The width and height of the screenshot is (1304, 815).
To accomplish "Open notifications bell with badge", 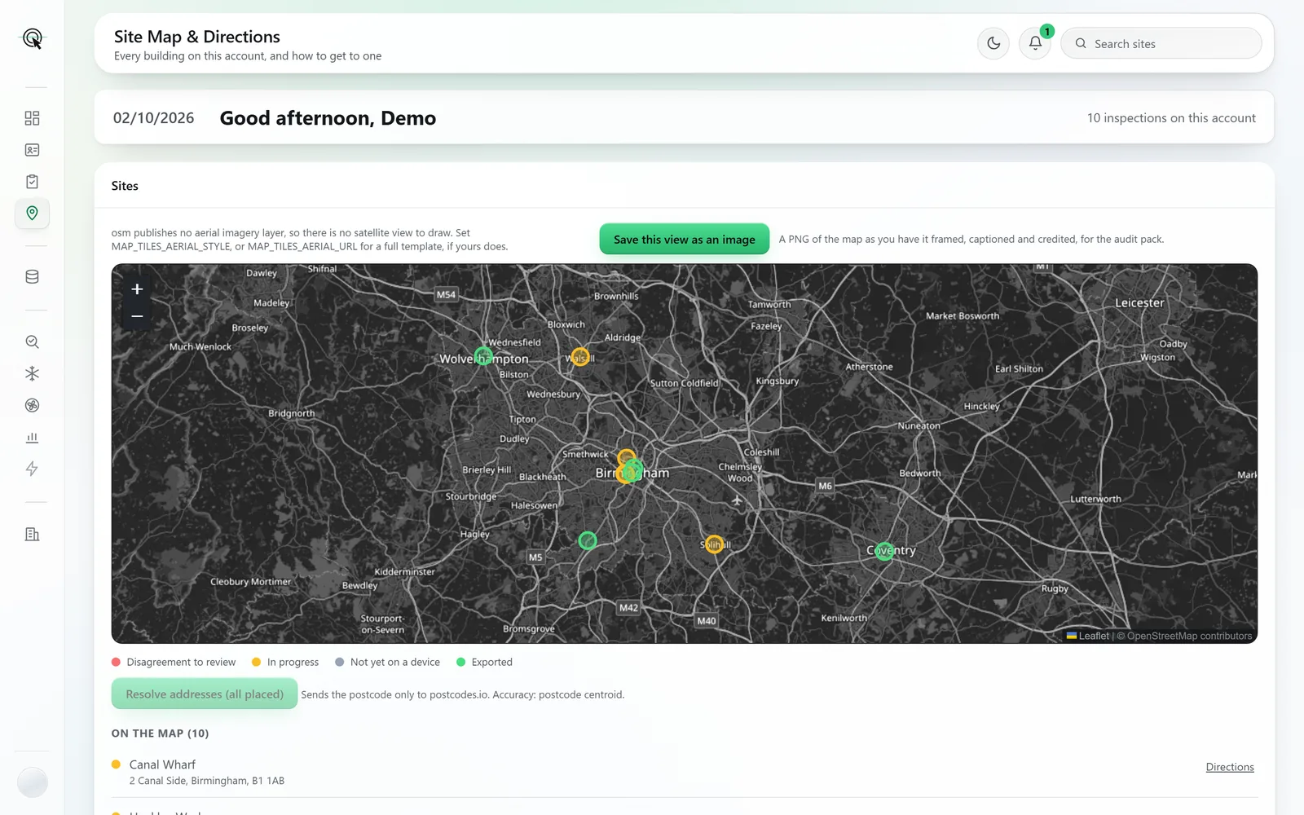I will (1035, 43).
